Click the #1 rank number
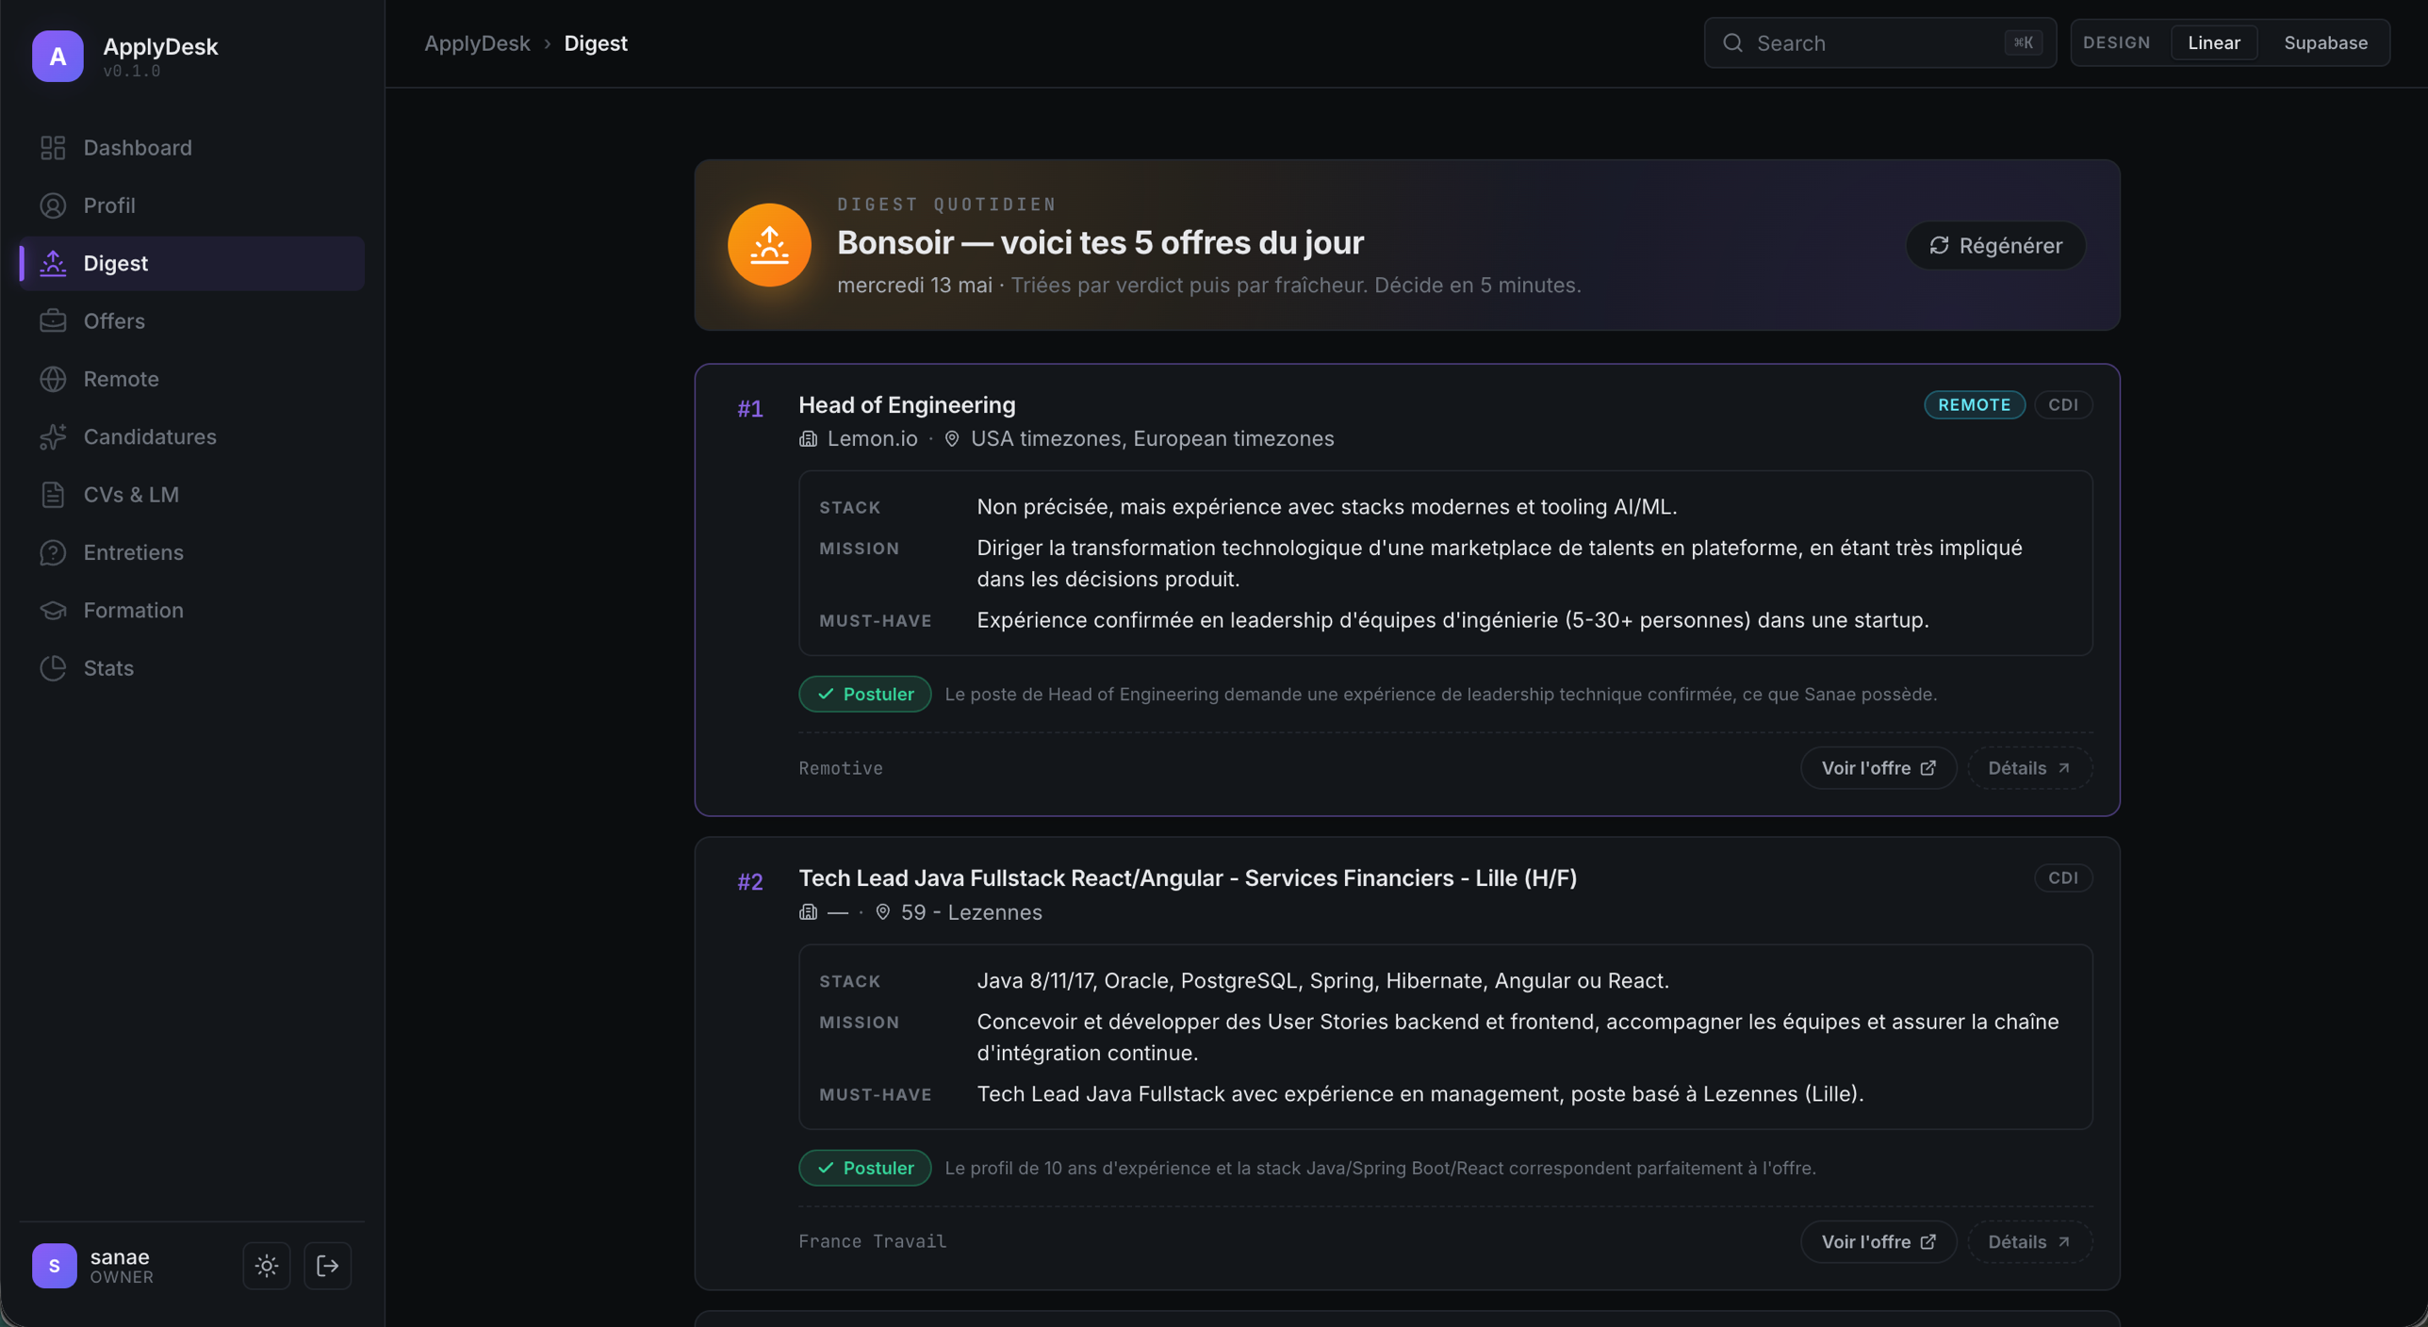This screenshot has height=1327, width=2428. point(750,408)
